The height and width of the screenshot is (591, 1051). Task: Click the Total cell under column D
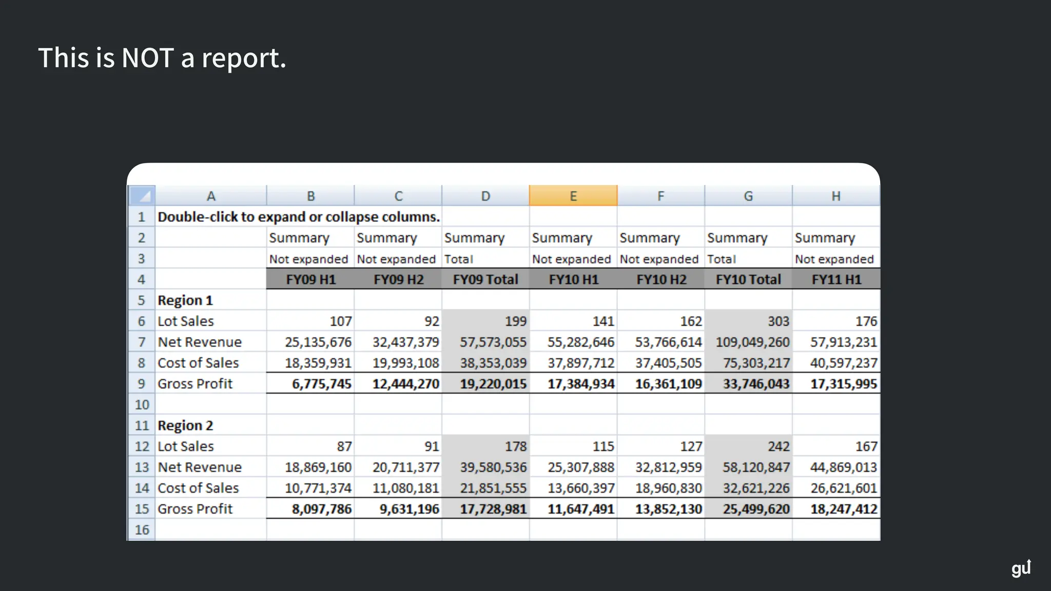[x=485, y=259]
